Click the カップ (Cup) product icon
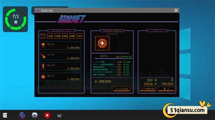Image resolution: width=215 pixels, height=120 pixels. (x=44, y=66)
